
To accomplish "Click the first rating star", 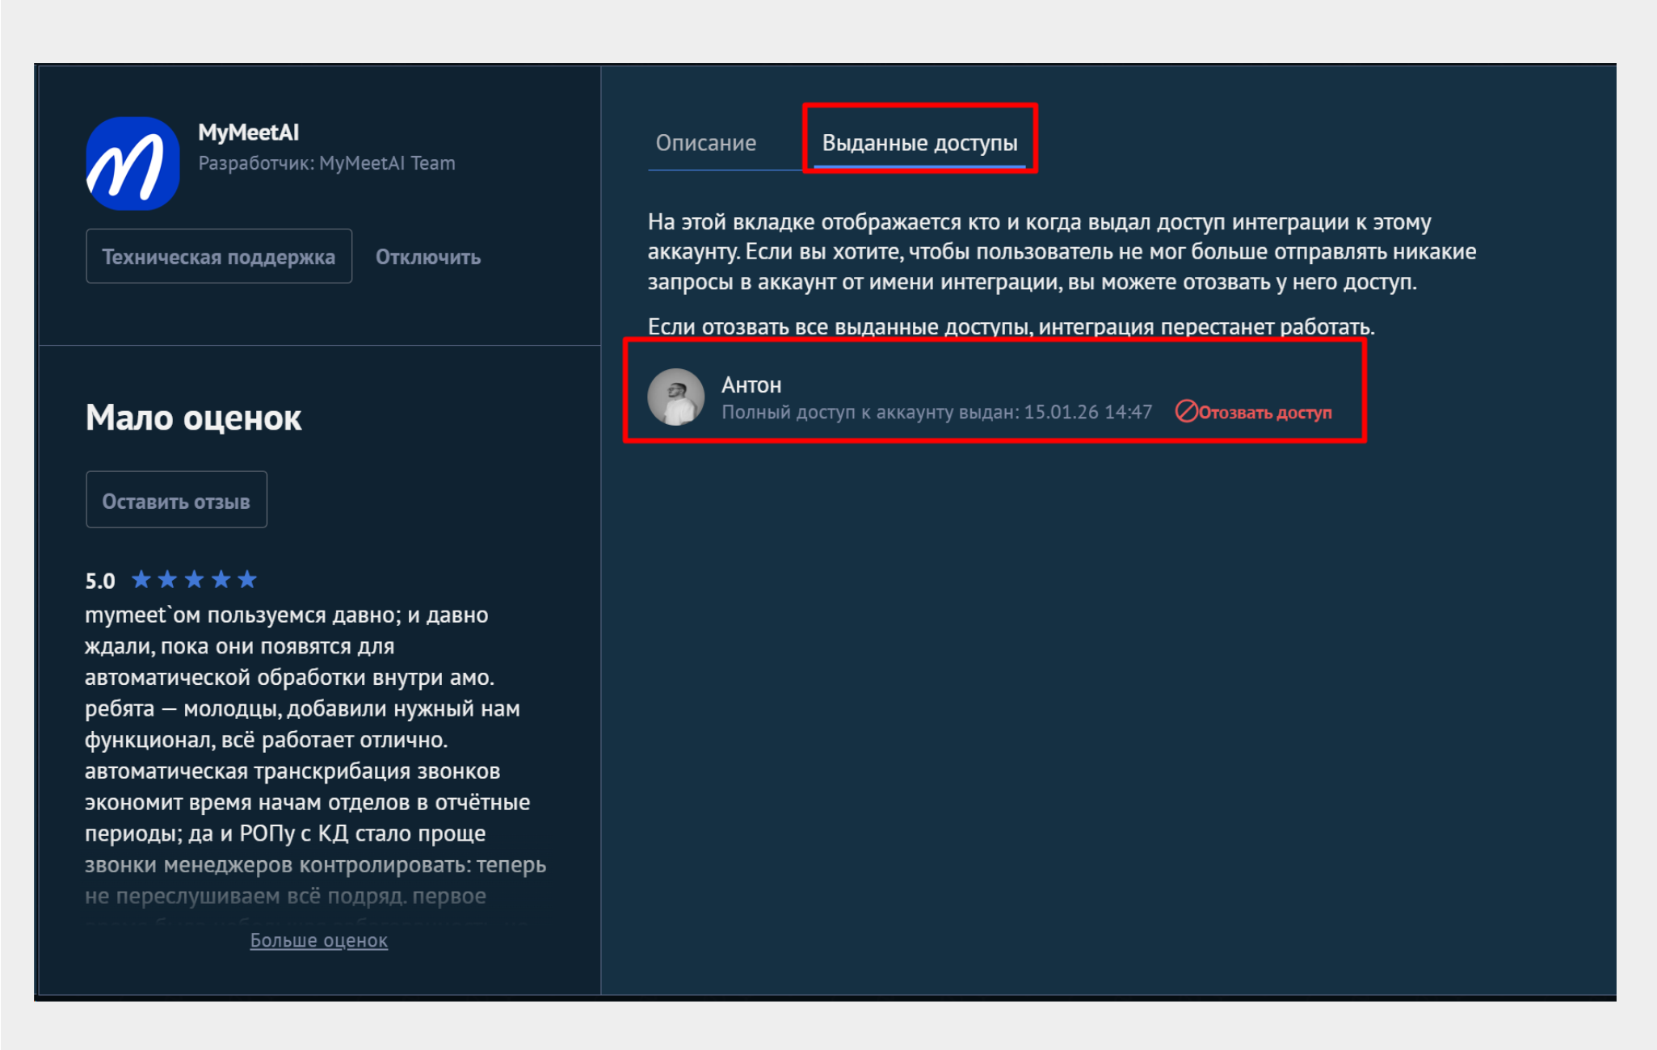I will coord(141,579).
